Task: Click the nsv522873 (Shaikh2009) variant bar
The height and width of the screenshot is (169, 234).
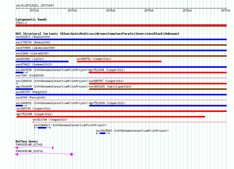Action: coord(121,39)
